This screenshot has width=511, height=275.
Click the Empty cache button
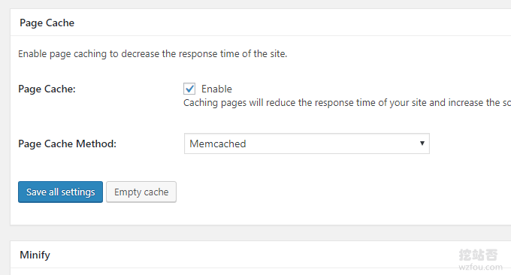click(x=141, y=192)
